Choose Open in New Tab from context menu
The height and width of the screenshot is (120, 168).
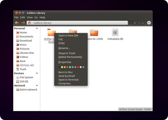(x=71, y=35)
